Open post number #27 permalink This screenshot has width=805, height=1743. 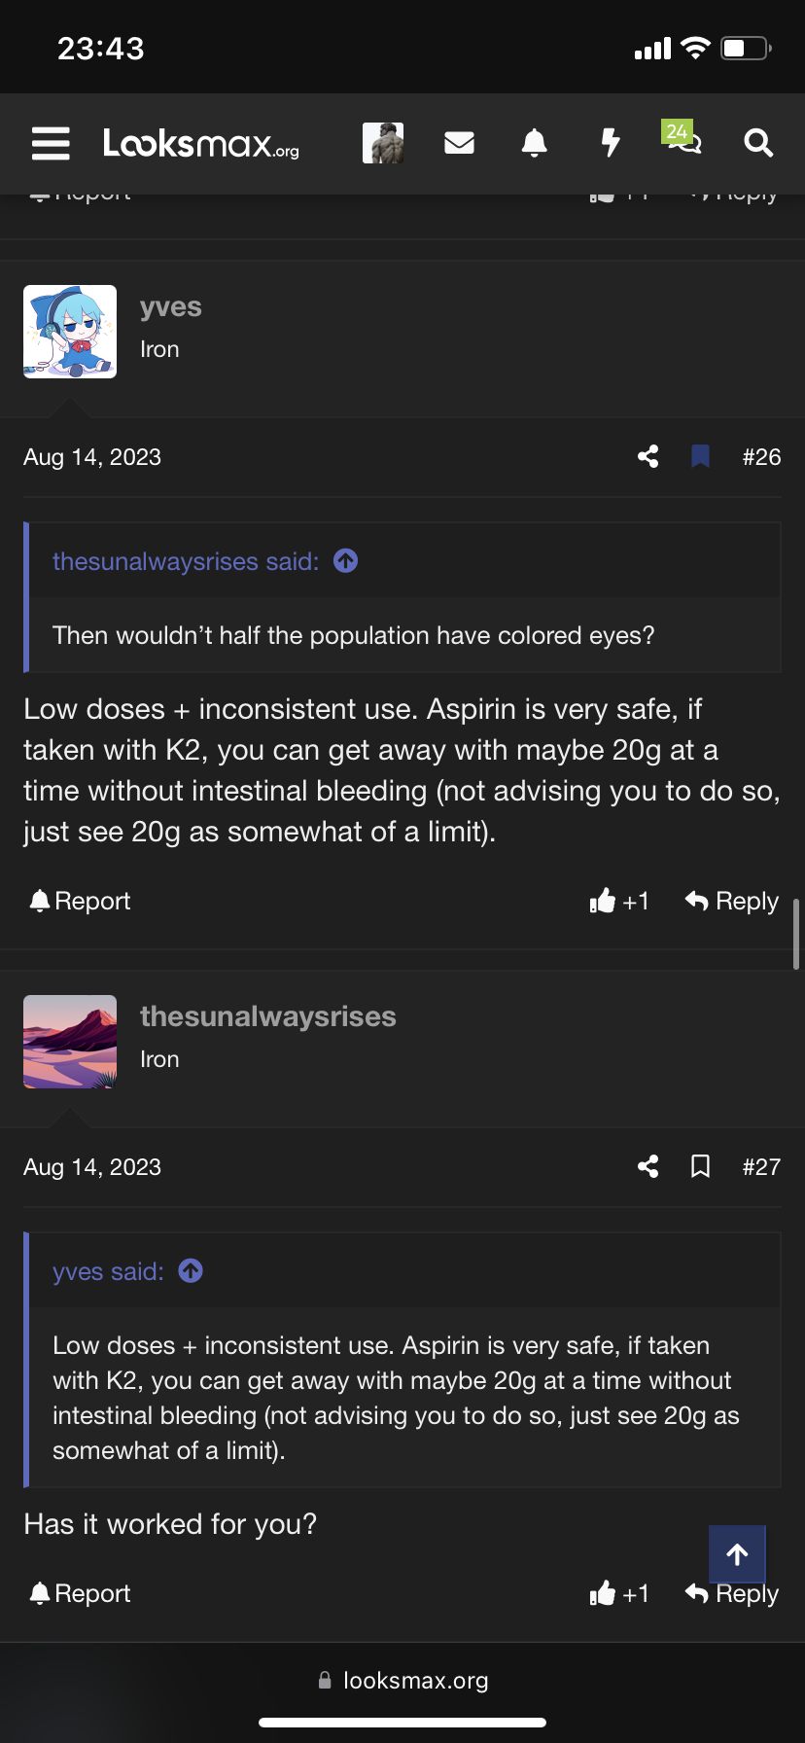761,1166
